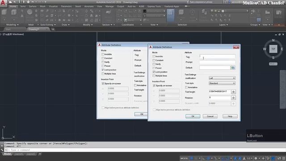Click the N compass label on ViewCube
This screenshot has height=161, width=286.
[273, 40]
